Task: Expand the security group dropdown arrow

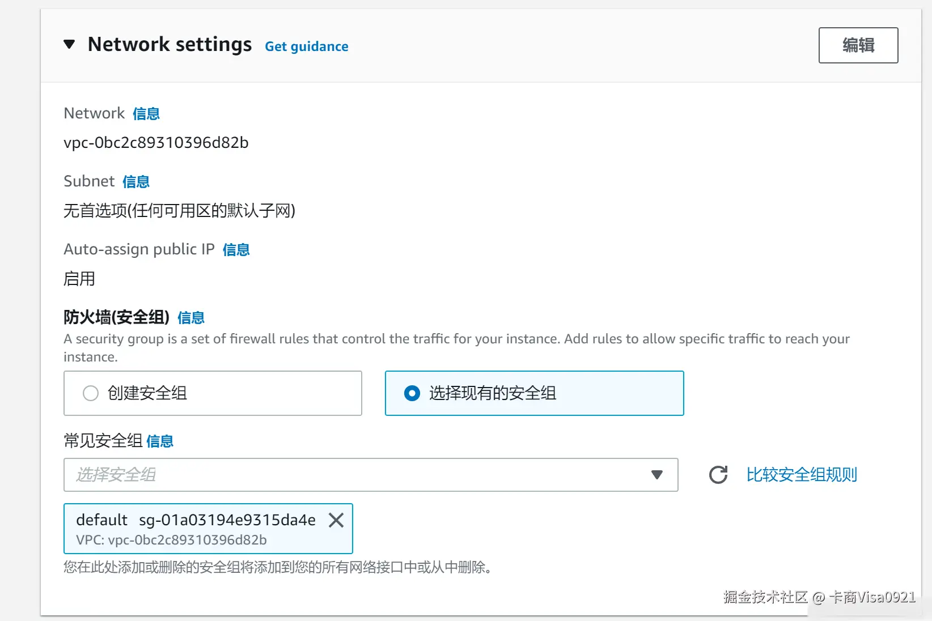Action: click(657, 475)
